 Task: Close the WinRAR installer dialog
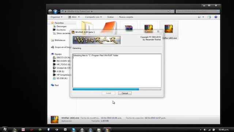pyautogui.click(x=158, y=32)
